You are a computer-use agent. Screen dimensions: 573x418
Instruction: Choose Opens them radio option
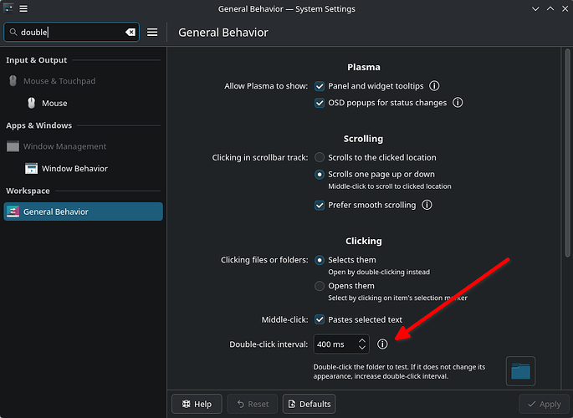[320, 286]
